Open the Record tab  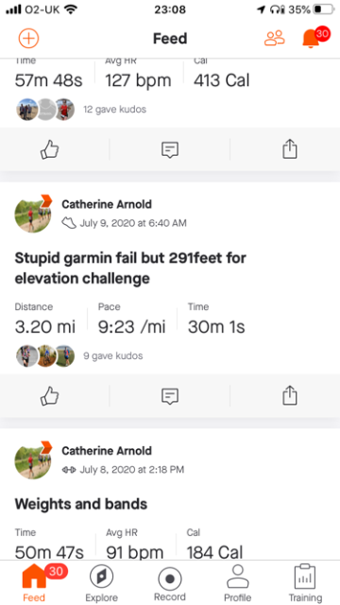pos(170,583)
